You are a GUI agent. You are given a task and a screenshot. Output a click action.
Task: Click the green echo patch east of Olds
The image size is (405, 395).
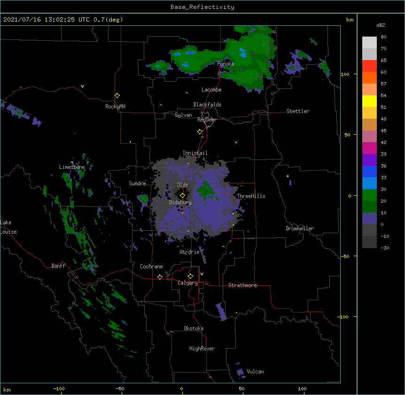(x=205, y=191)
